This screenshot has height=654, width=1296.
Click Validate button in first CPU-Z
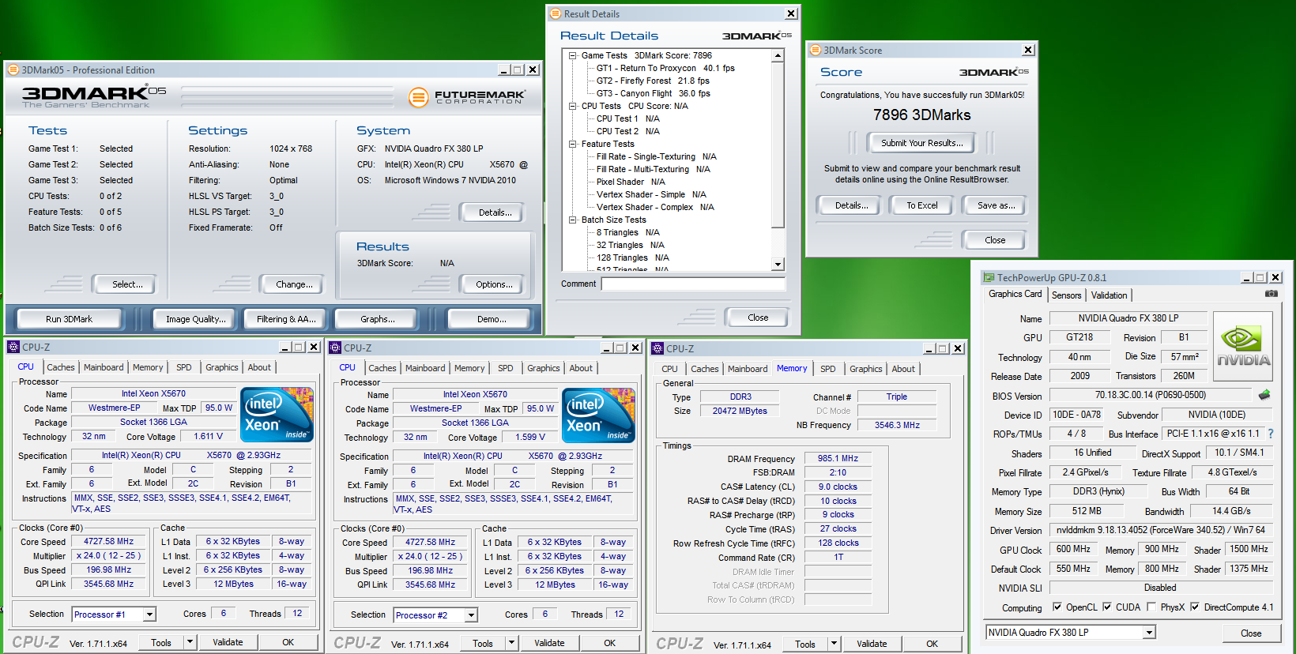tap(228, 642)
